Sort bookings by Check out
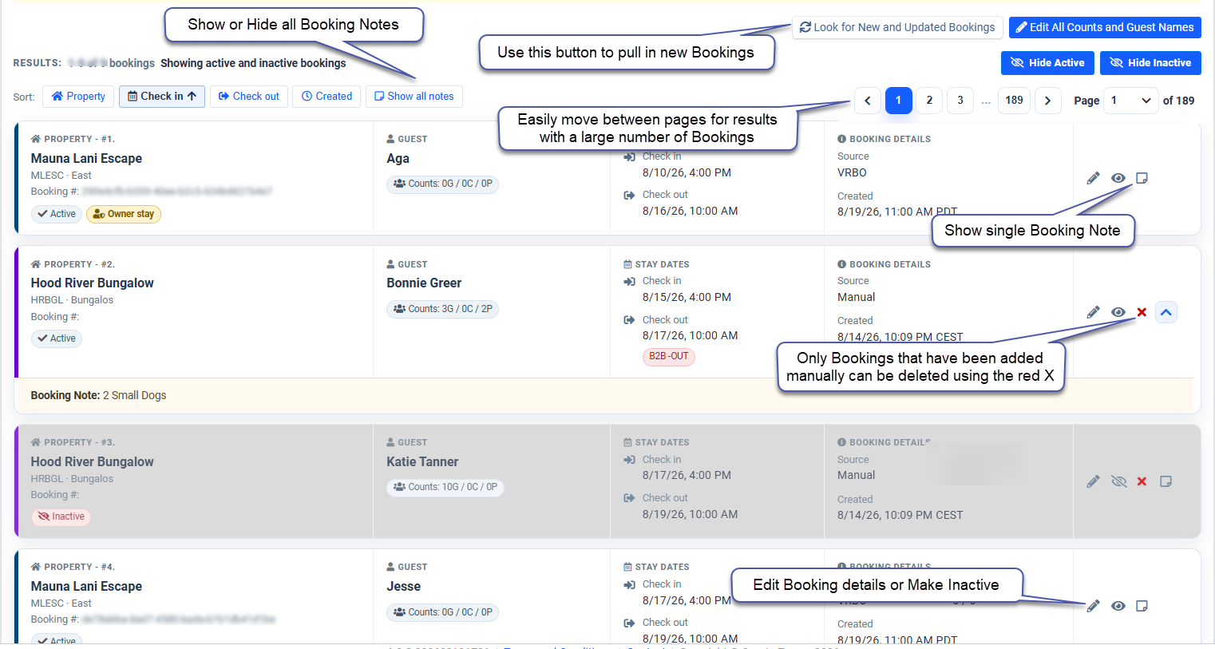 click(x=249, y=97)
